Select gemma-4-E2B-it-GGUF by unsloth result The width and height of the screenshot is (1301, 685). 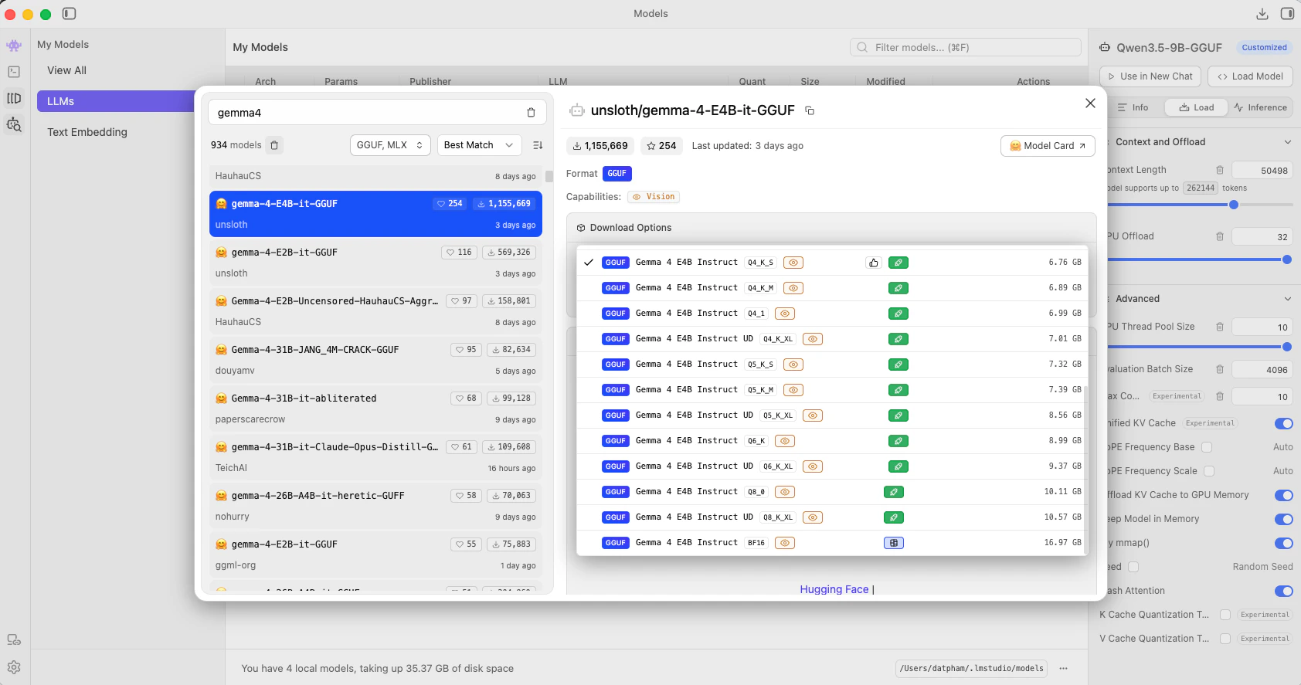375,263
